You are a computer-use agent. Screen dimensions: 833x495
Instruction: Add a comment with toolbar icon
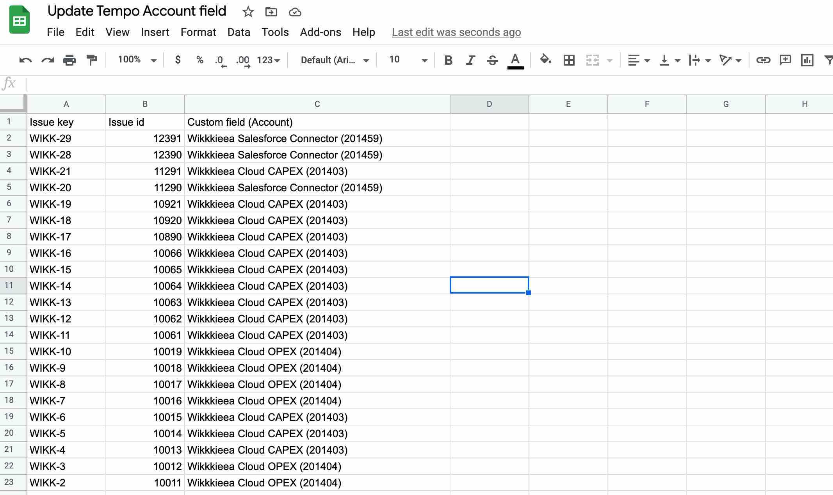[x=785, y=60]
